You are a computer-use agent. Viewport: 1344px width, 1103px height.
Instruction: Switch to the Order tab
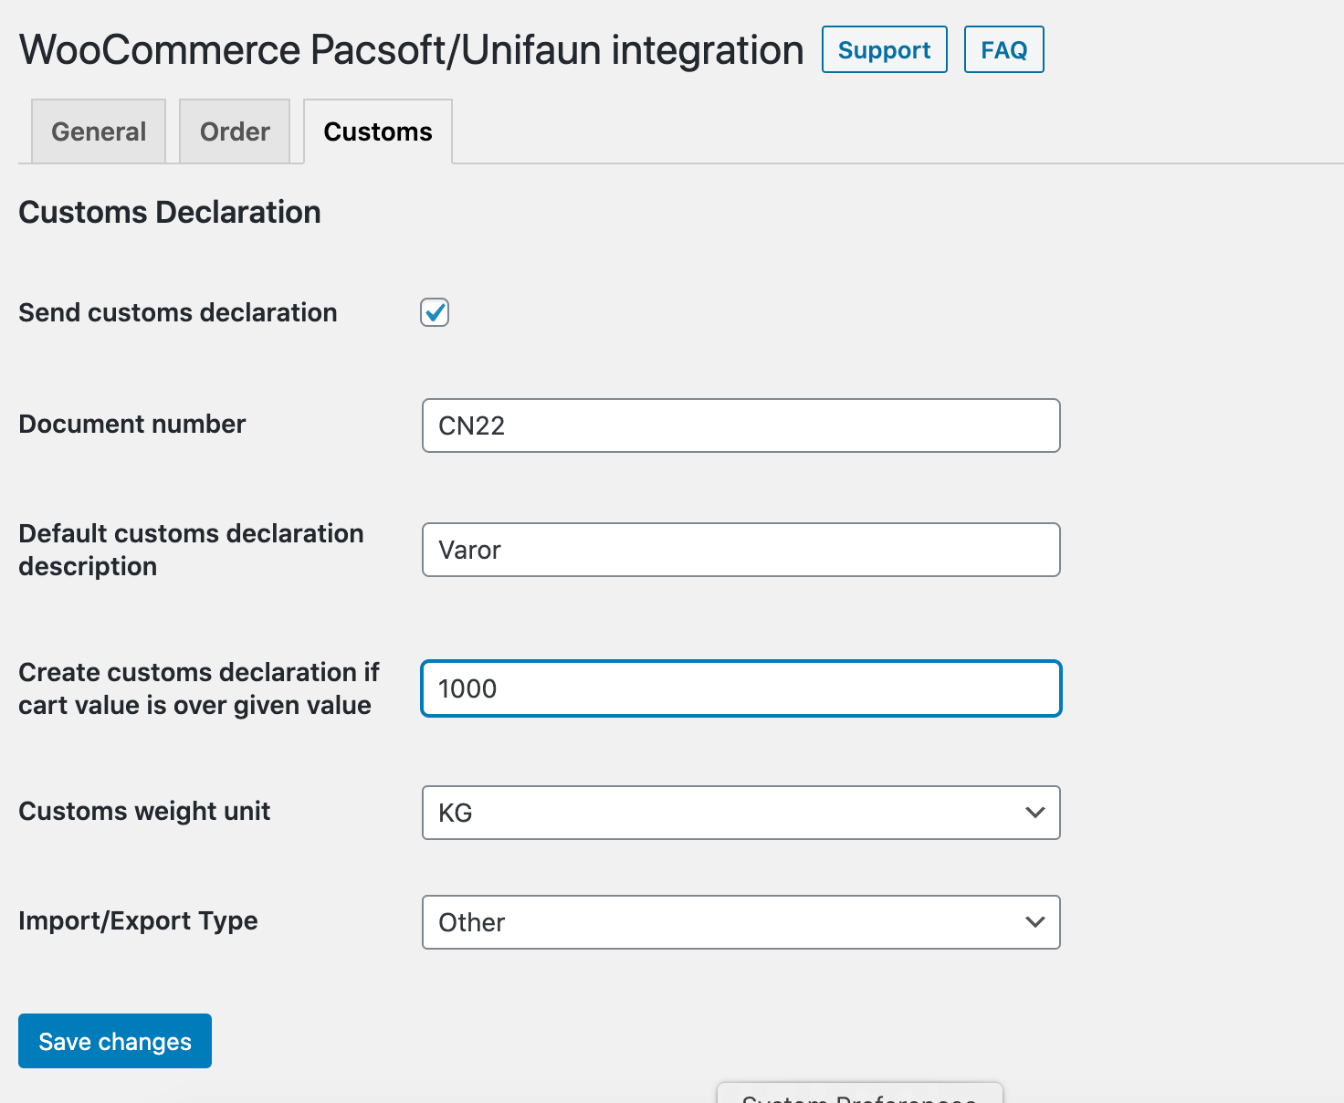point(235,131)
